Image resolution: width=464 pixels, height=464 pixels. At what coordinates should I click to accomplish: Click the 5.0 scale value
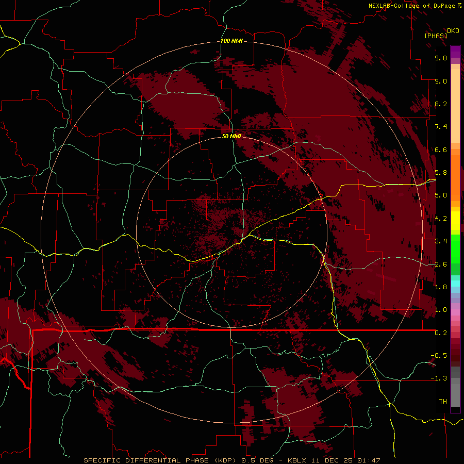tap(441, 195)
